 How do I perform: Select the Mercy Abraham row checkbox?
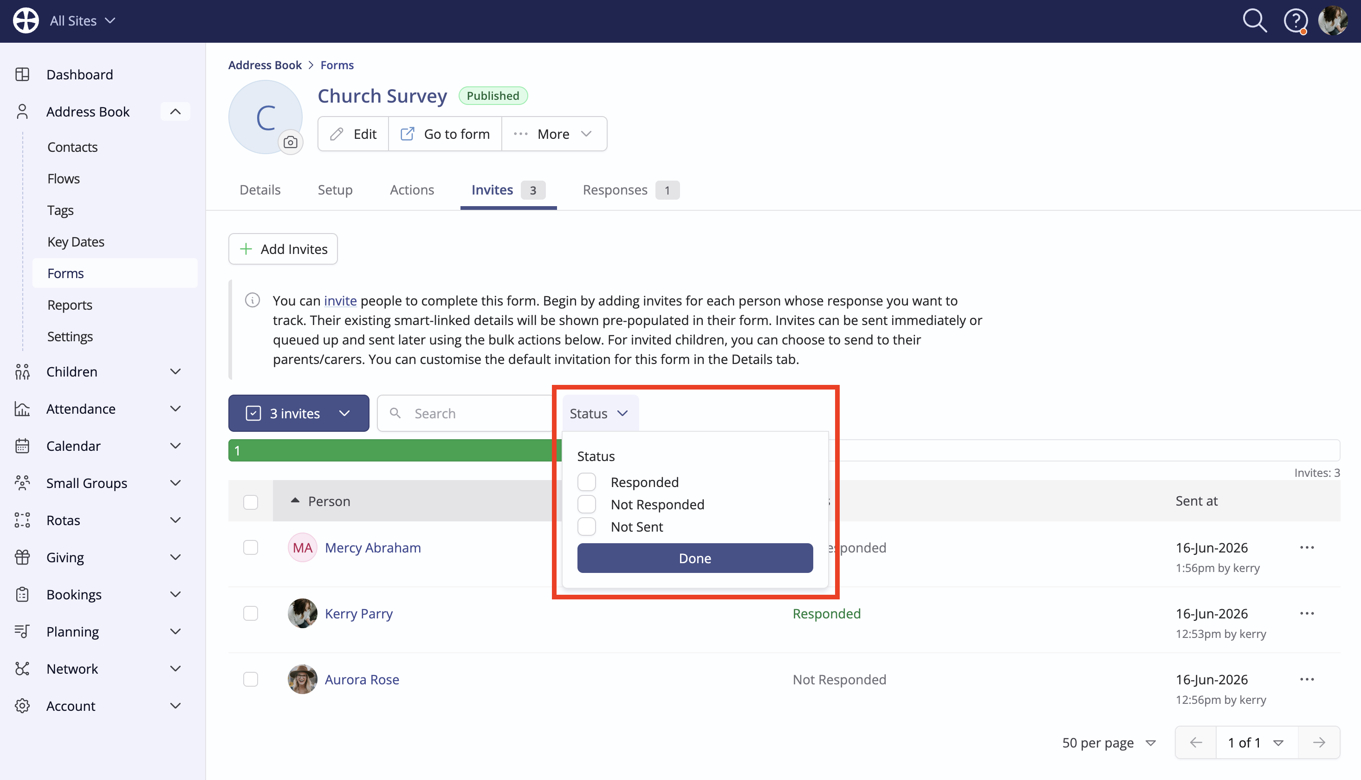251,547
